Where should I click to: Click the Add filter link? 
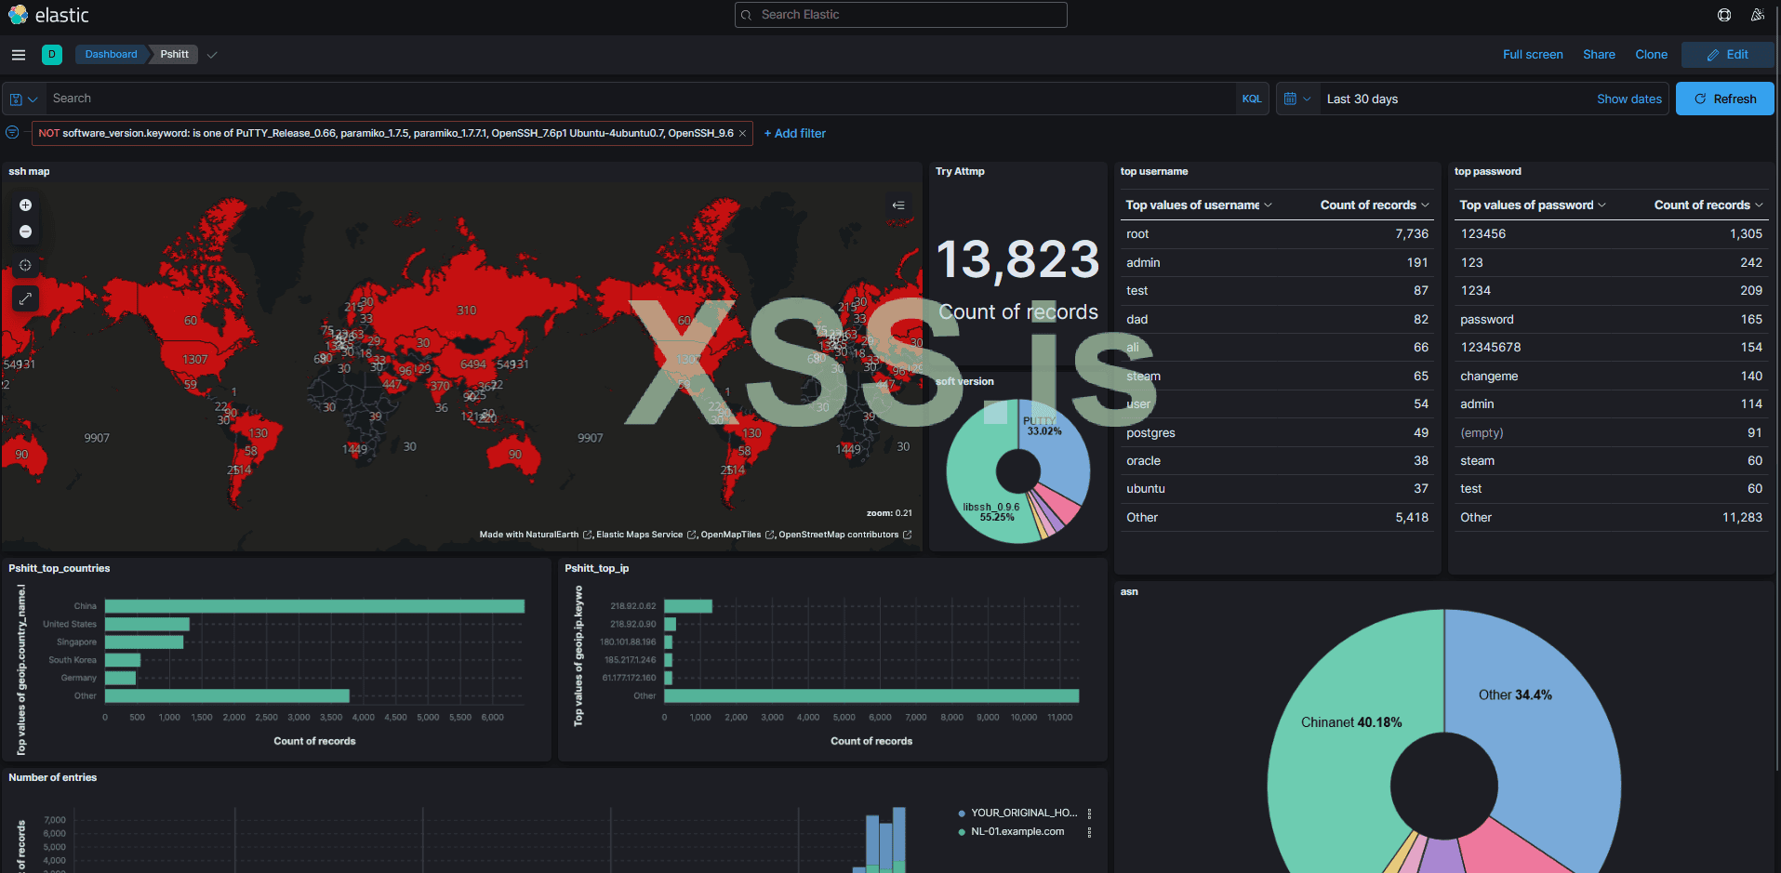(795, 134)
